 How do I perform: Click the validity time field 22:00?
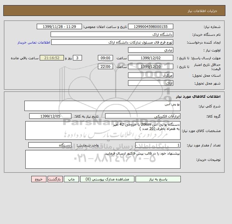pos(105,66)
